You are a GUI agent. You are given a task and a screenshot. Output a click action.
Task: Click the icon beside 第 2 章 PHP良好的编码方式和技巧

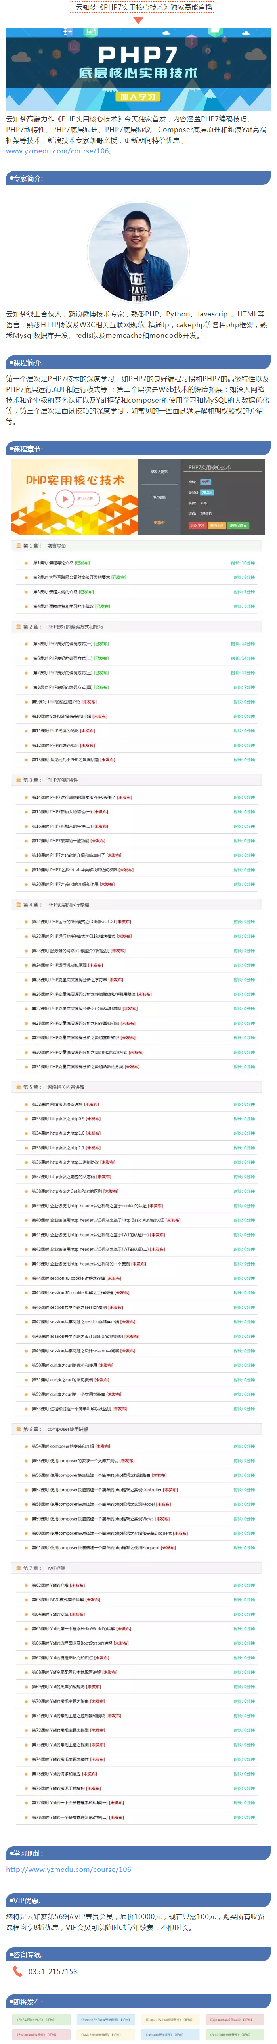click(18, 626)
